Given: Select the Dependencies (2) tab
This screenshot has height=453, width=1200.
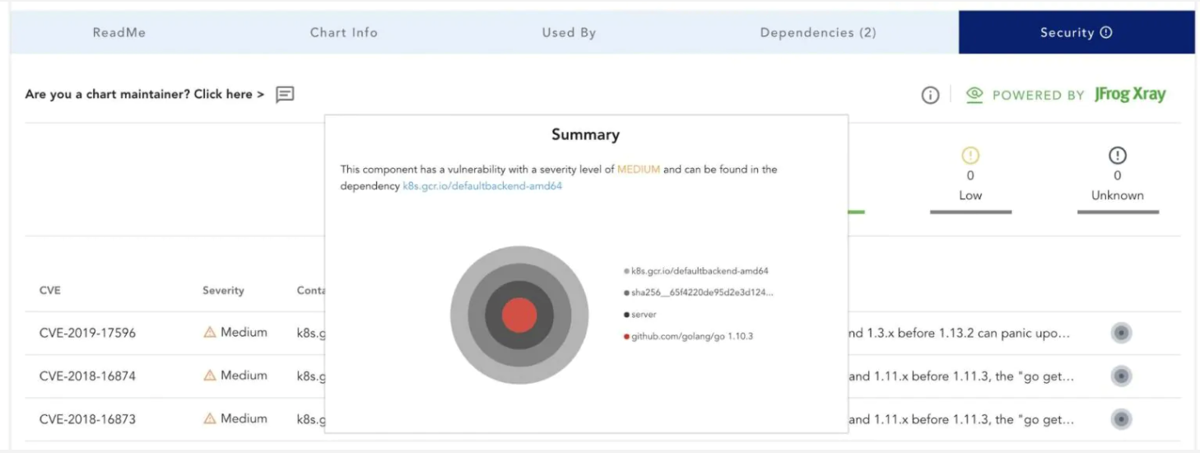Looking at the screenshot, I should click(x=818, y=33).
